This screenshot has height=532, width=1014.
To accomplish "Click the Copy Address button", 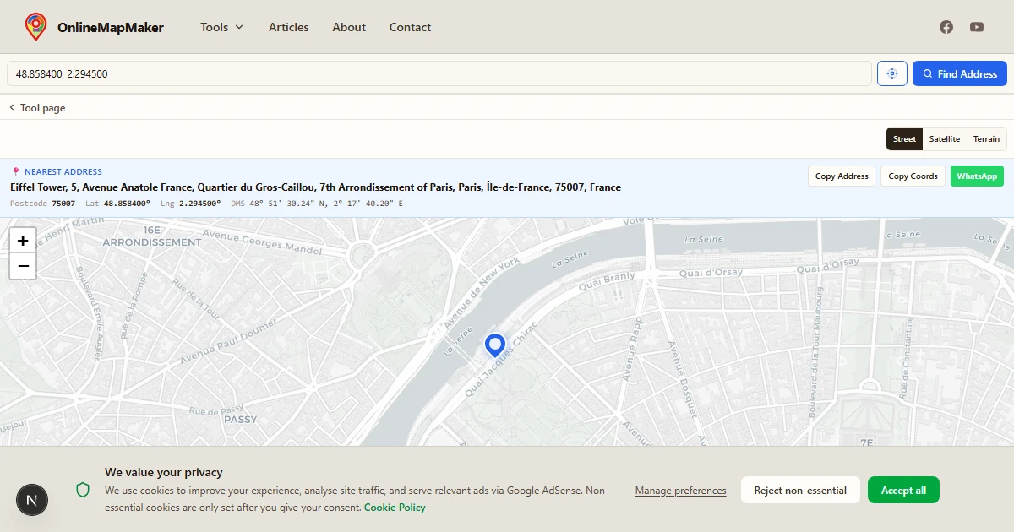I will [842, 176].
